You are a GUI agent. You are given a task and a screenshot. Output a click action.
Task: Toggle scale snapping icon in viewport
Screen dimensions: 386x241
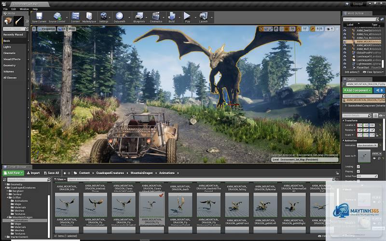(x=313, y=29)
